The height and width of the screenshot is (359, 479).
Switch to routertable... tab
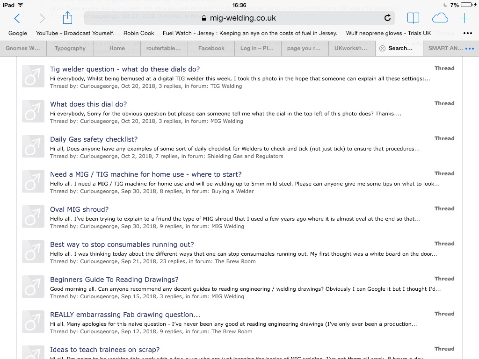point(164,48)
